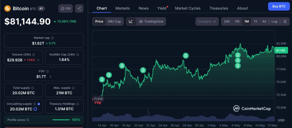Click the 22 Apr x-axis date label
292x128 pixels.
[x=151, y=125]
